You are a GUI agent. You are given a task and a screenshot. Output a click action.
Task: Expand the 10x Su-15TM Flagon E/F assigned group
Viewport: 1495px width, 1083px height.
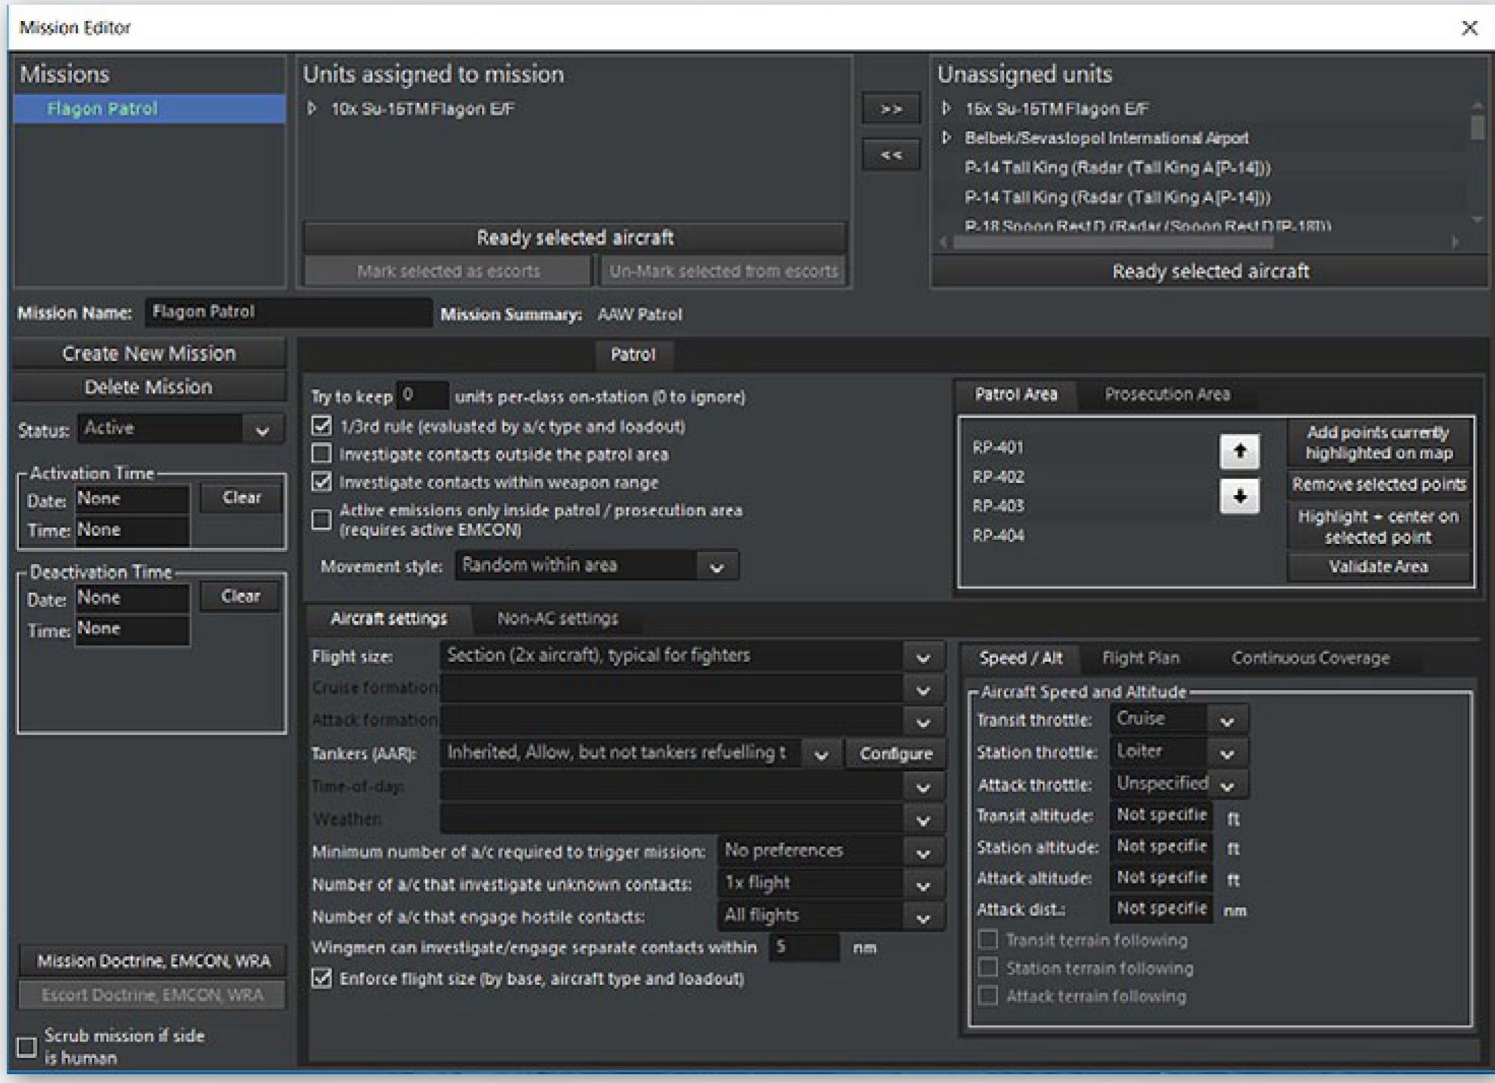[x=312, y=109]
